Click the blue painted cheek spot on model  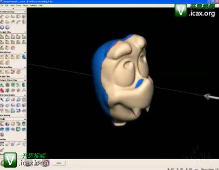[x=139, y=83]
